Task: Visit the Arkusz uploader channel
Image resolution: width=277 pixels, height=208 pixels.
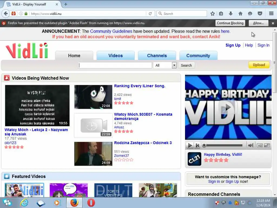Action: click(119, 127)
